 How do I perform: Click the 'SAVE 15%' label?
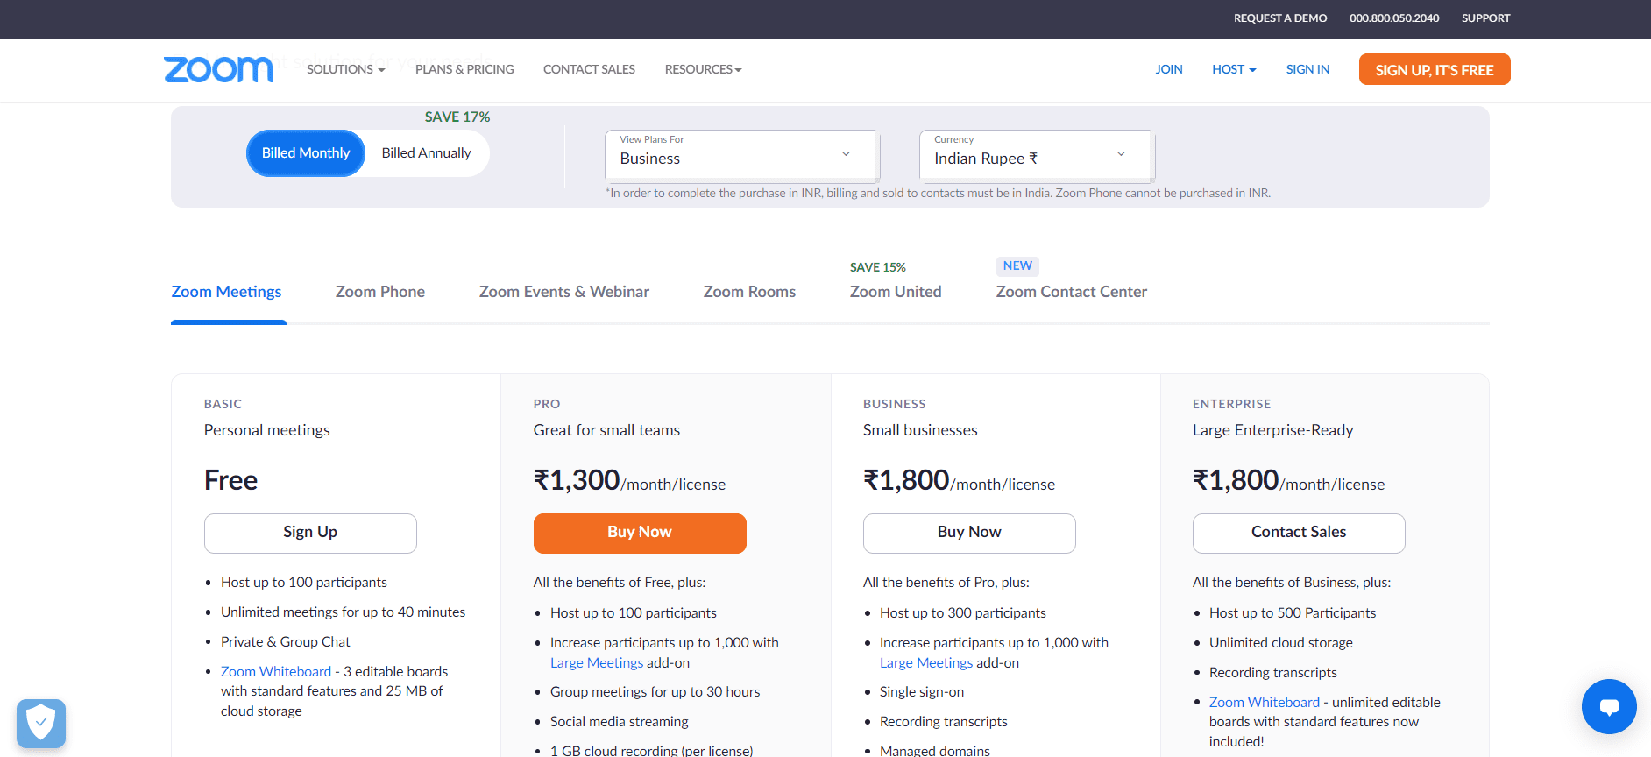pos(878,267)
